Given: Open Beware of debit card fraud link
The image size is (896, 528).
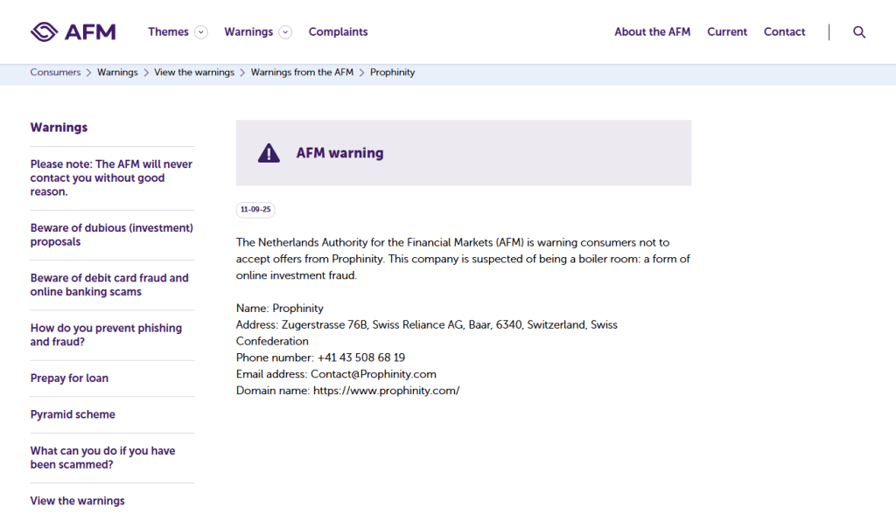Looking at the screenshot, I should coord(109,285).
